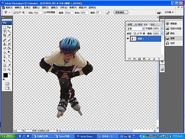
Task: Click the black foreground color swatch
Action: click(6, 75)
